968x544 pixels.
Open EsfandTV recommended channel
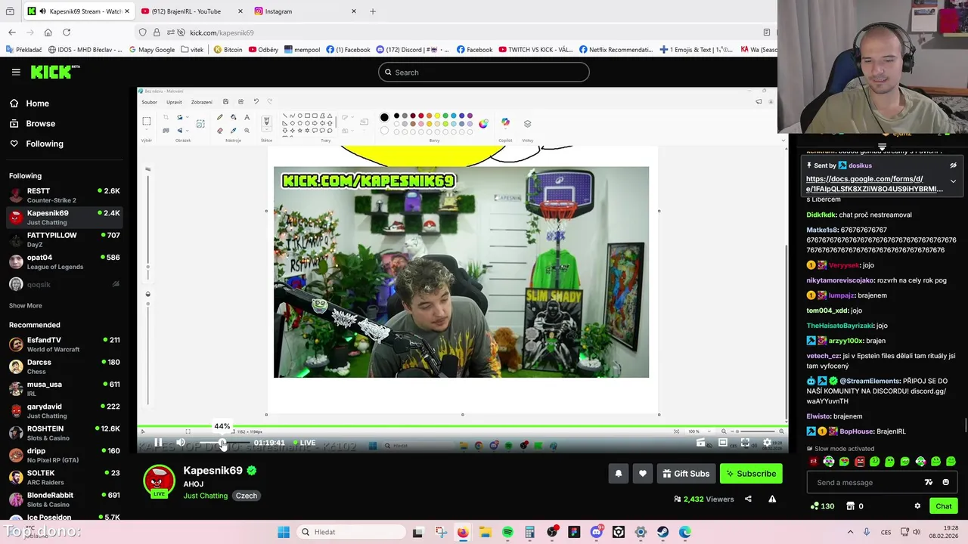coord(64,345)
